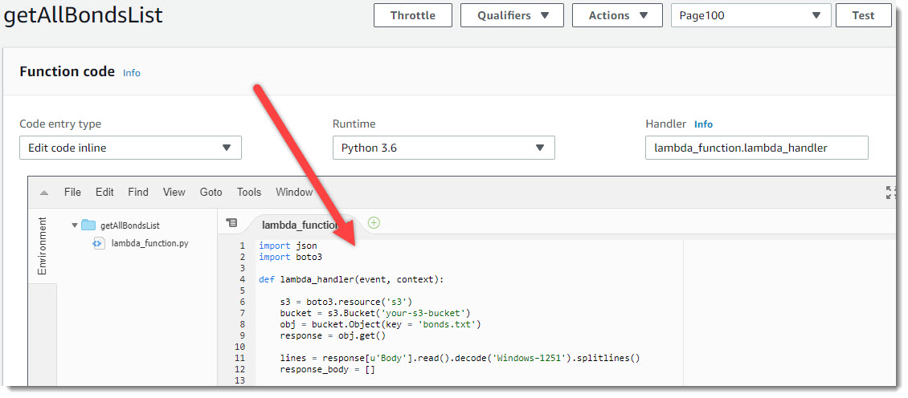Screen dimensions: 908x398
Task: Open the Edit menu
Action: coord(104,192)
